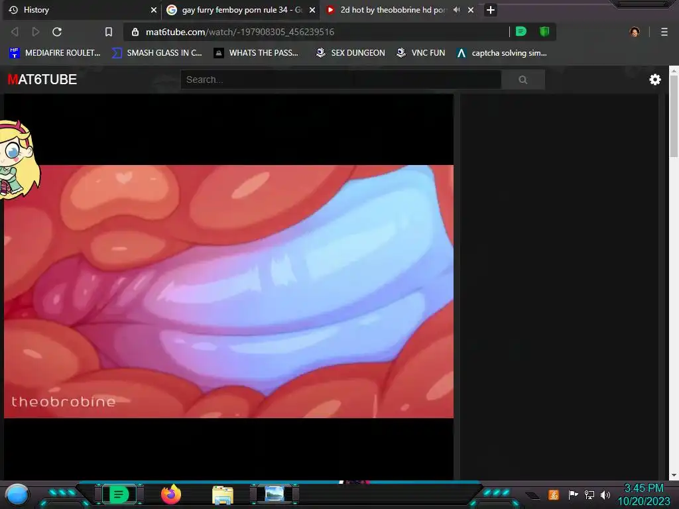Open Action Center flag icon
The image size is (679, 509).
573,494
